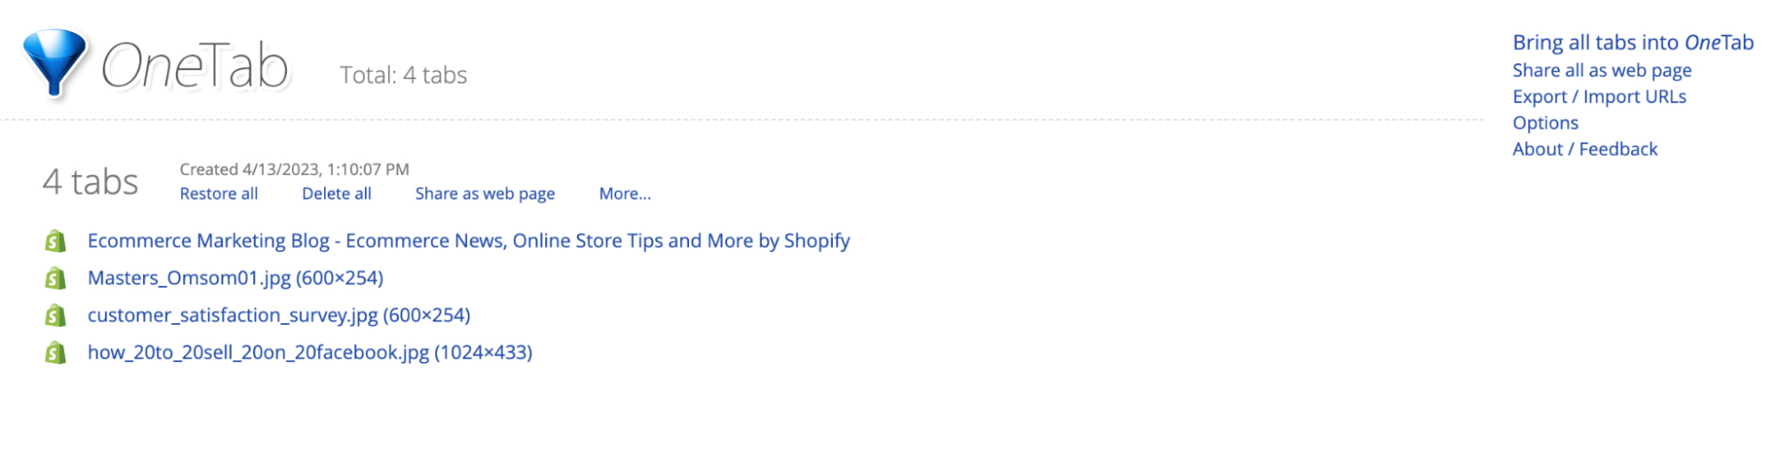
Task: Click the OneTab title text
Action: [x=195, y=67]
